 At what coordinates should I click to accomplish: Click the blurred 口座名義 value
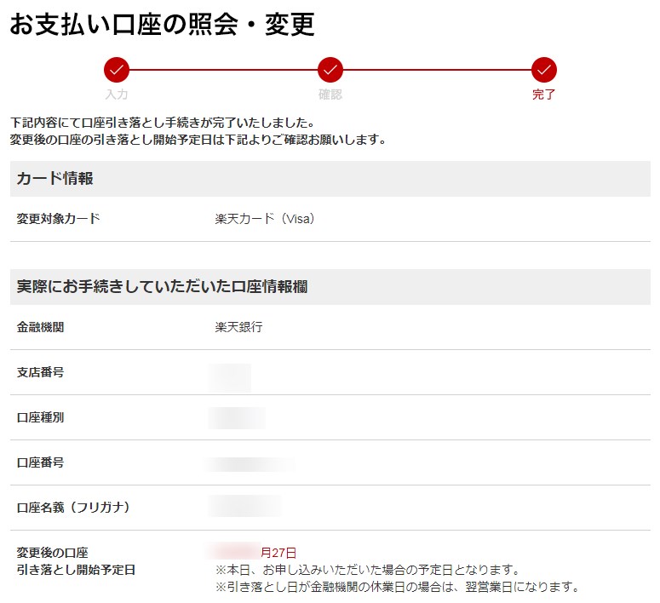point(245,506)
